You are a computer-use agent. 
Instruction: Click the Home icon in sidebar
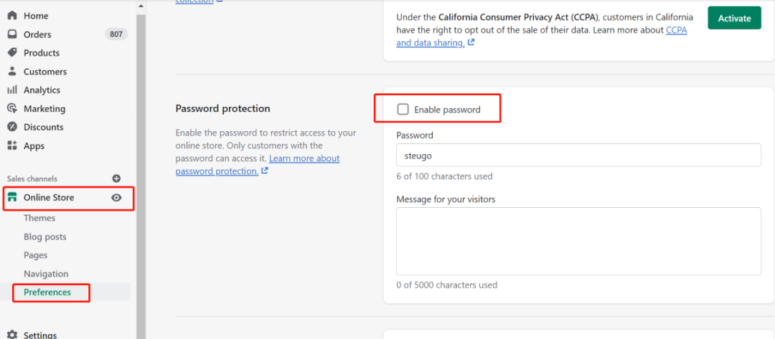12,16
